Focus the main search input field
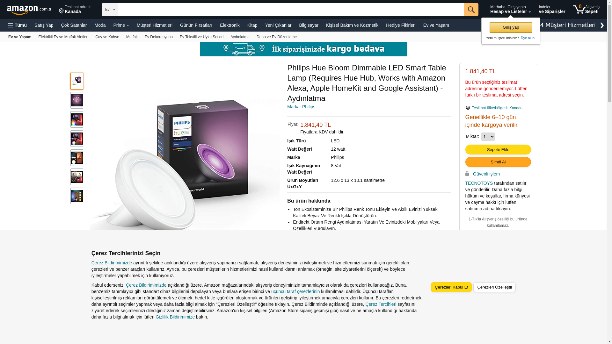The height and width of the screenshot is (344, 612). pyautogui.click(x=291, y=10)
